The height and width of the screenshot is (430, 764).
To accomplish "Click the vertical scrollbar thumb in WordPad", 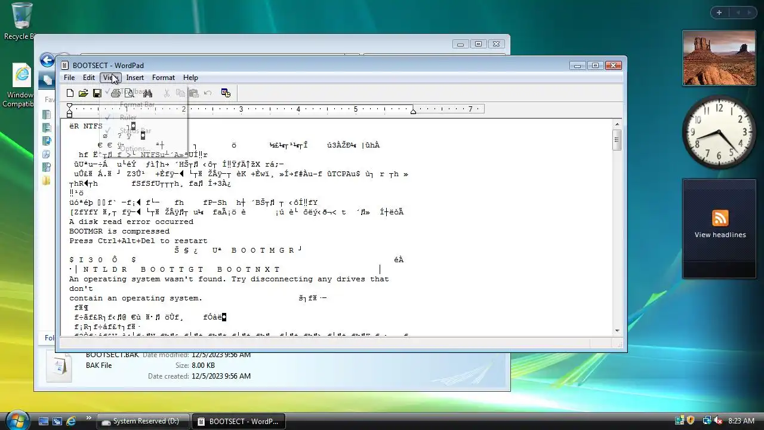I will pyautogui.click(x=617, y=140).
